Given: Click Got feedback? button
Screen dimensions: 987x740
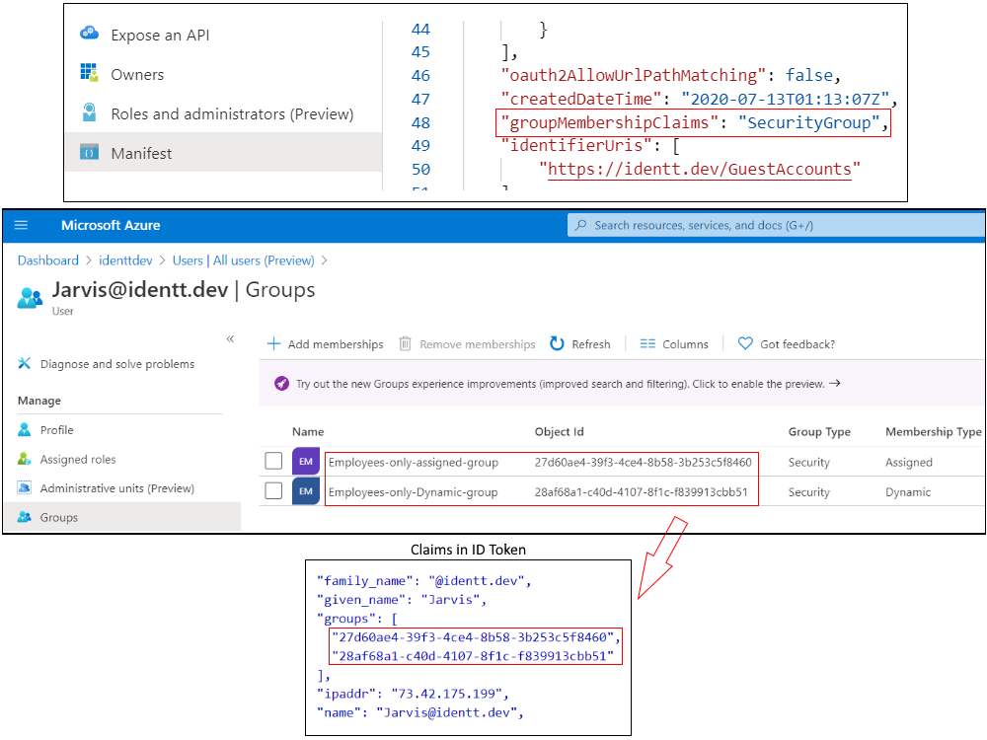Looking at the screenshot, I should pos(787,344).
